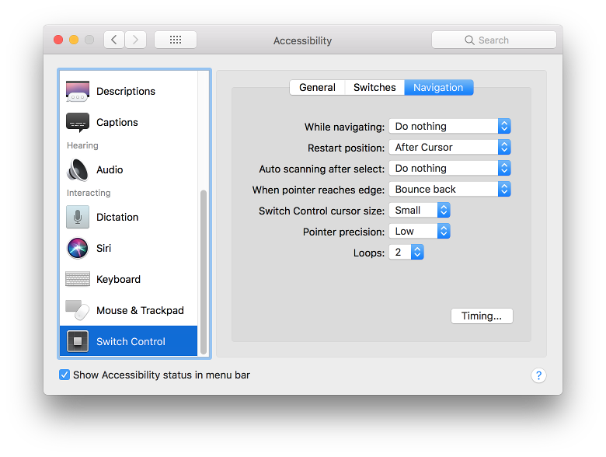Image resolution: width=606 pixels, height=457 pixels.
Task: Open the Siri accessibility pane icon
Action: coord(78,248)
